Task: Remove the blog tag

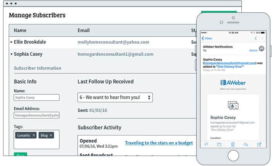Action: (x=51, y=135)
